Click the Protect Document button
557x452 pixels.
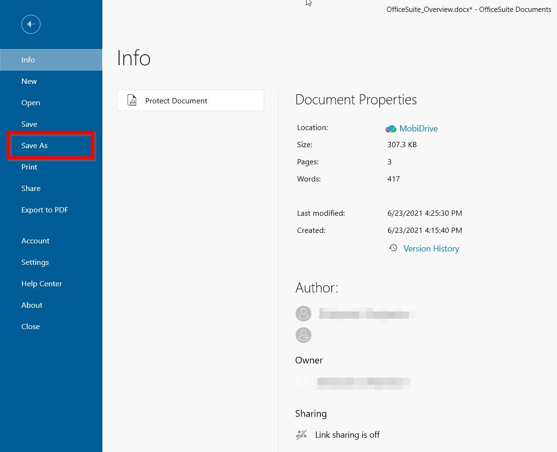coord(190,100)
